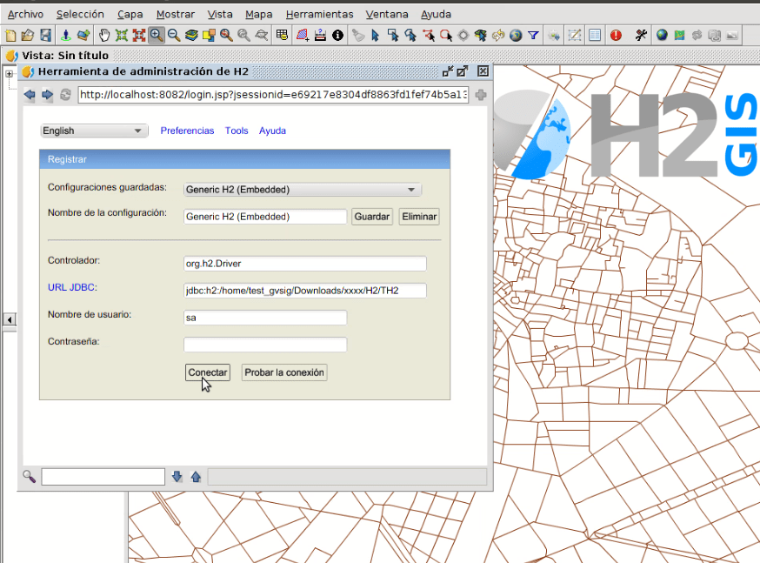Open the Information tool icon

(337, 36)
